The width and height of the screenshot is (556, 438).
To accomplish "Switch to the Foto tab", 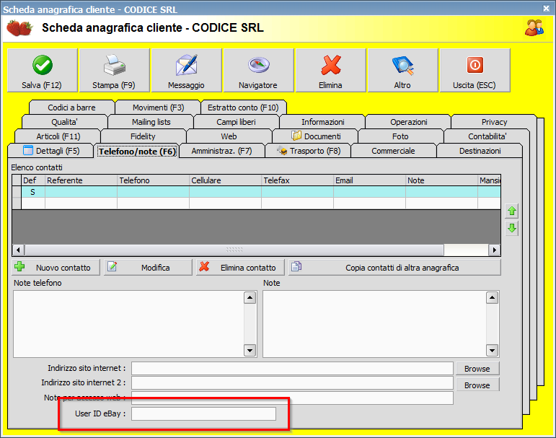I will point(401,136).
